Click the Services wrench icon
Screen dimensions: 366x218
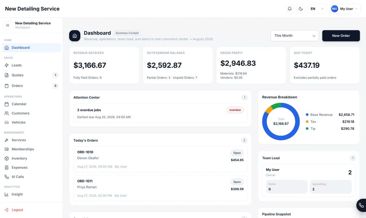[7, 140]
